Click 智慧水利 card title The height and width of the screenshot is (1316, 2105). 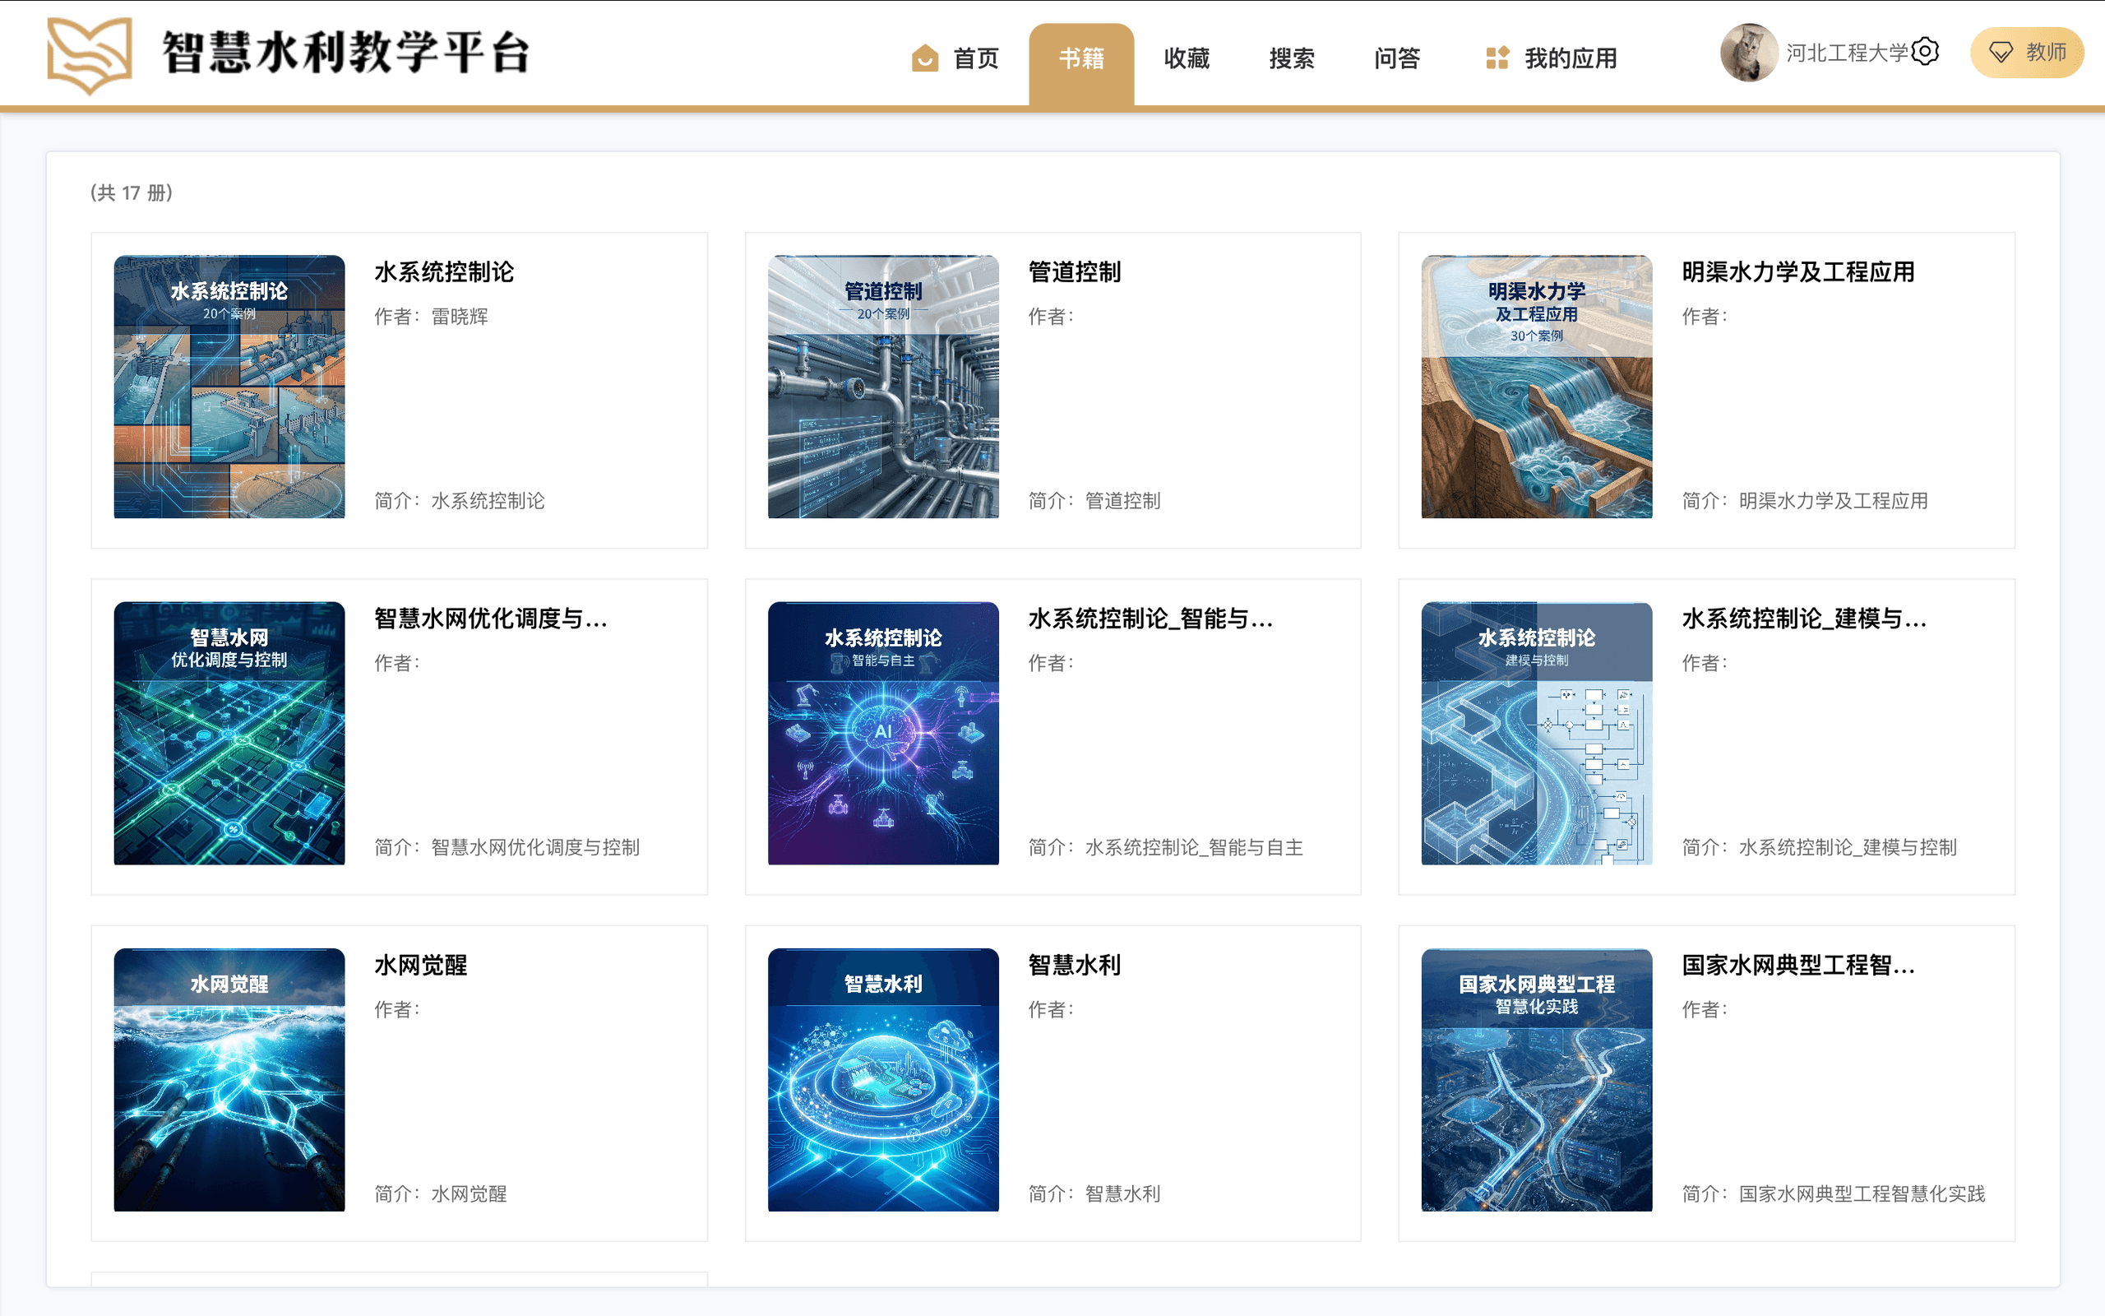1074,964
